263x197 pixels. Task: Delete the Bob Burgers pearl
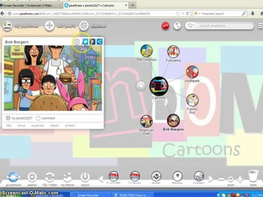coord(54,125)
